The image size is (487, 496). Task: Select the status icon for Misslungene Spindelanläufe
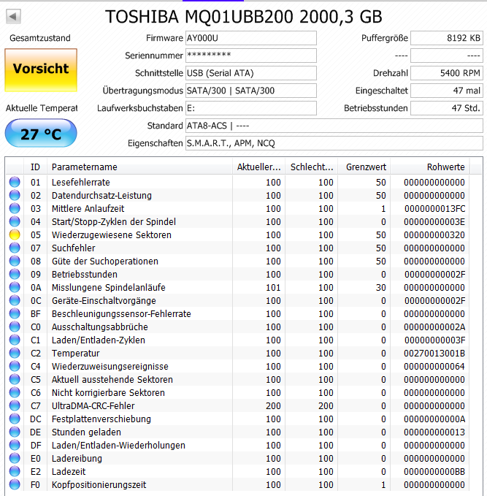point(15,287)
